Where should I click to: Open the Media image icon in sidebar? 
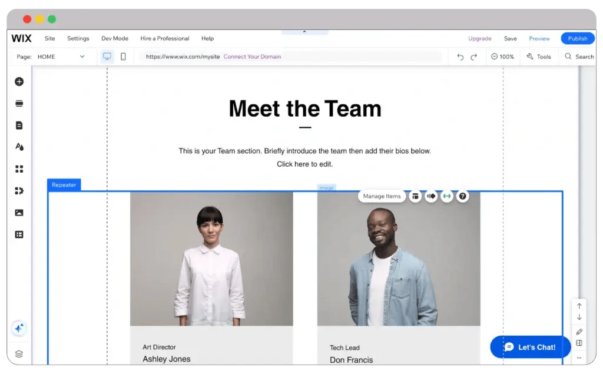pos(19,213)
